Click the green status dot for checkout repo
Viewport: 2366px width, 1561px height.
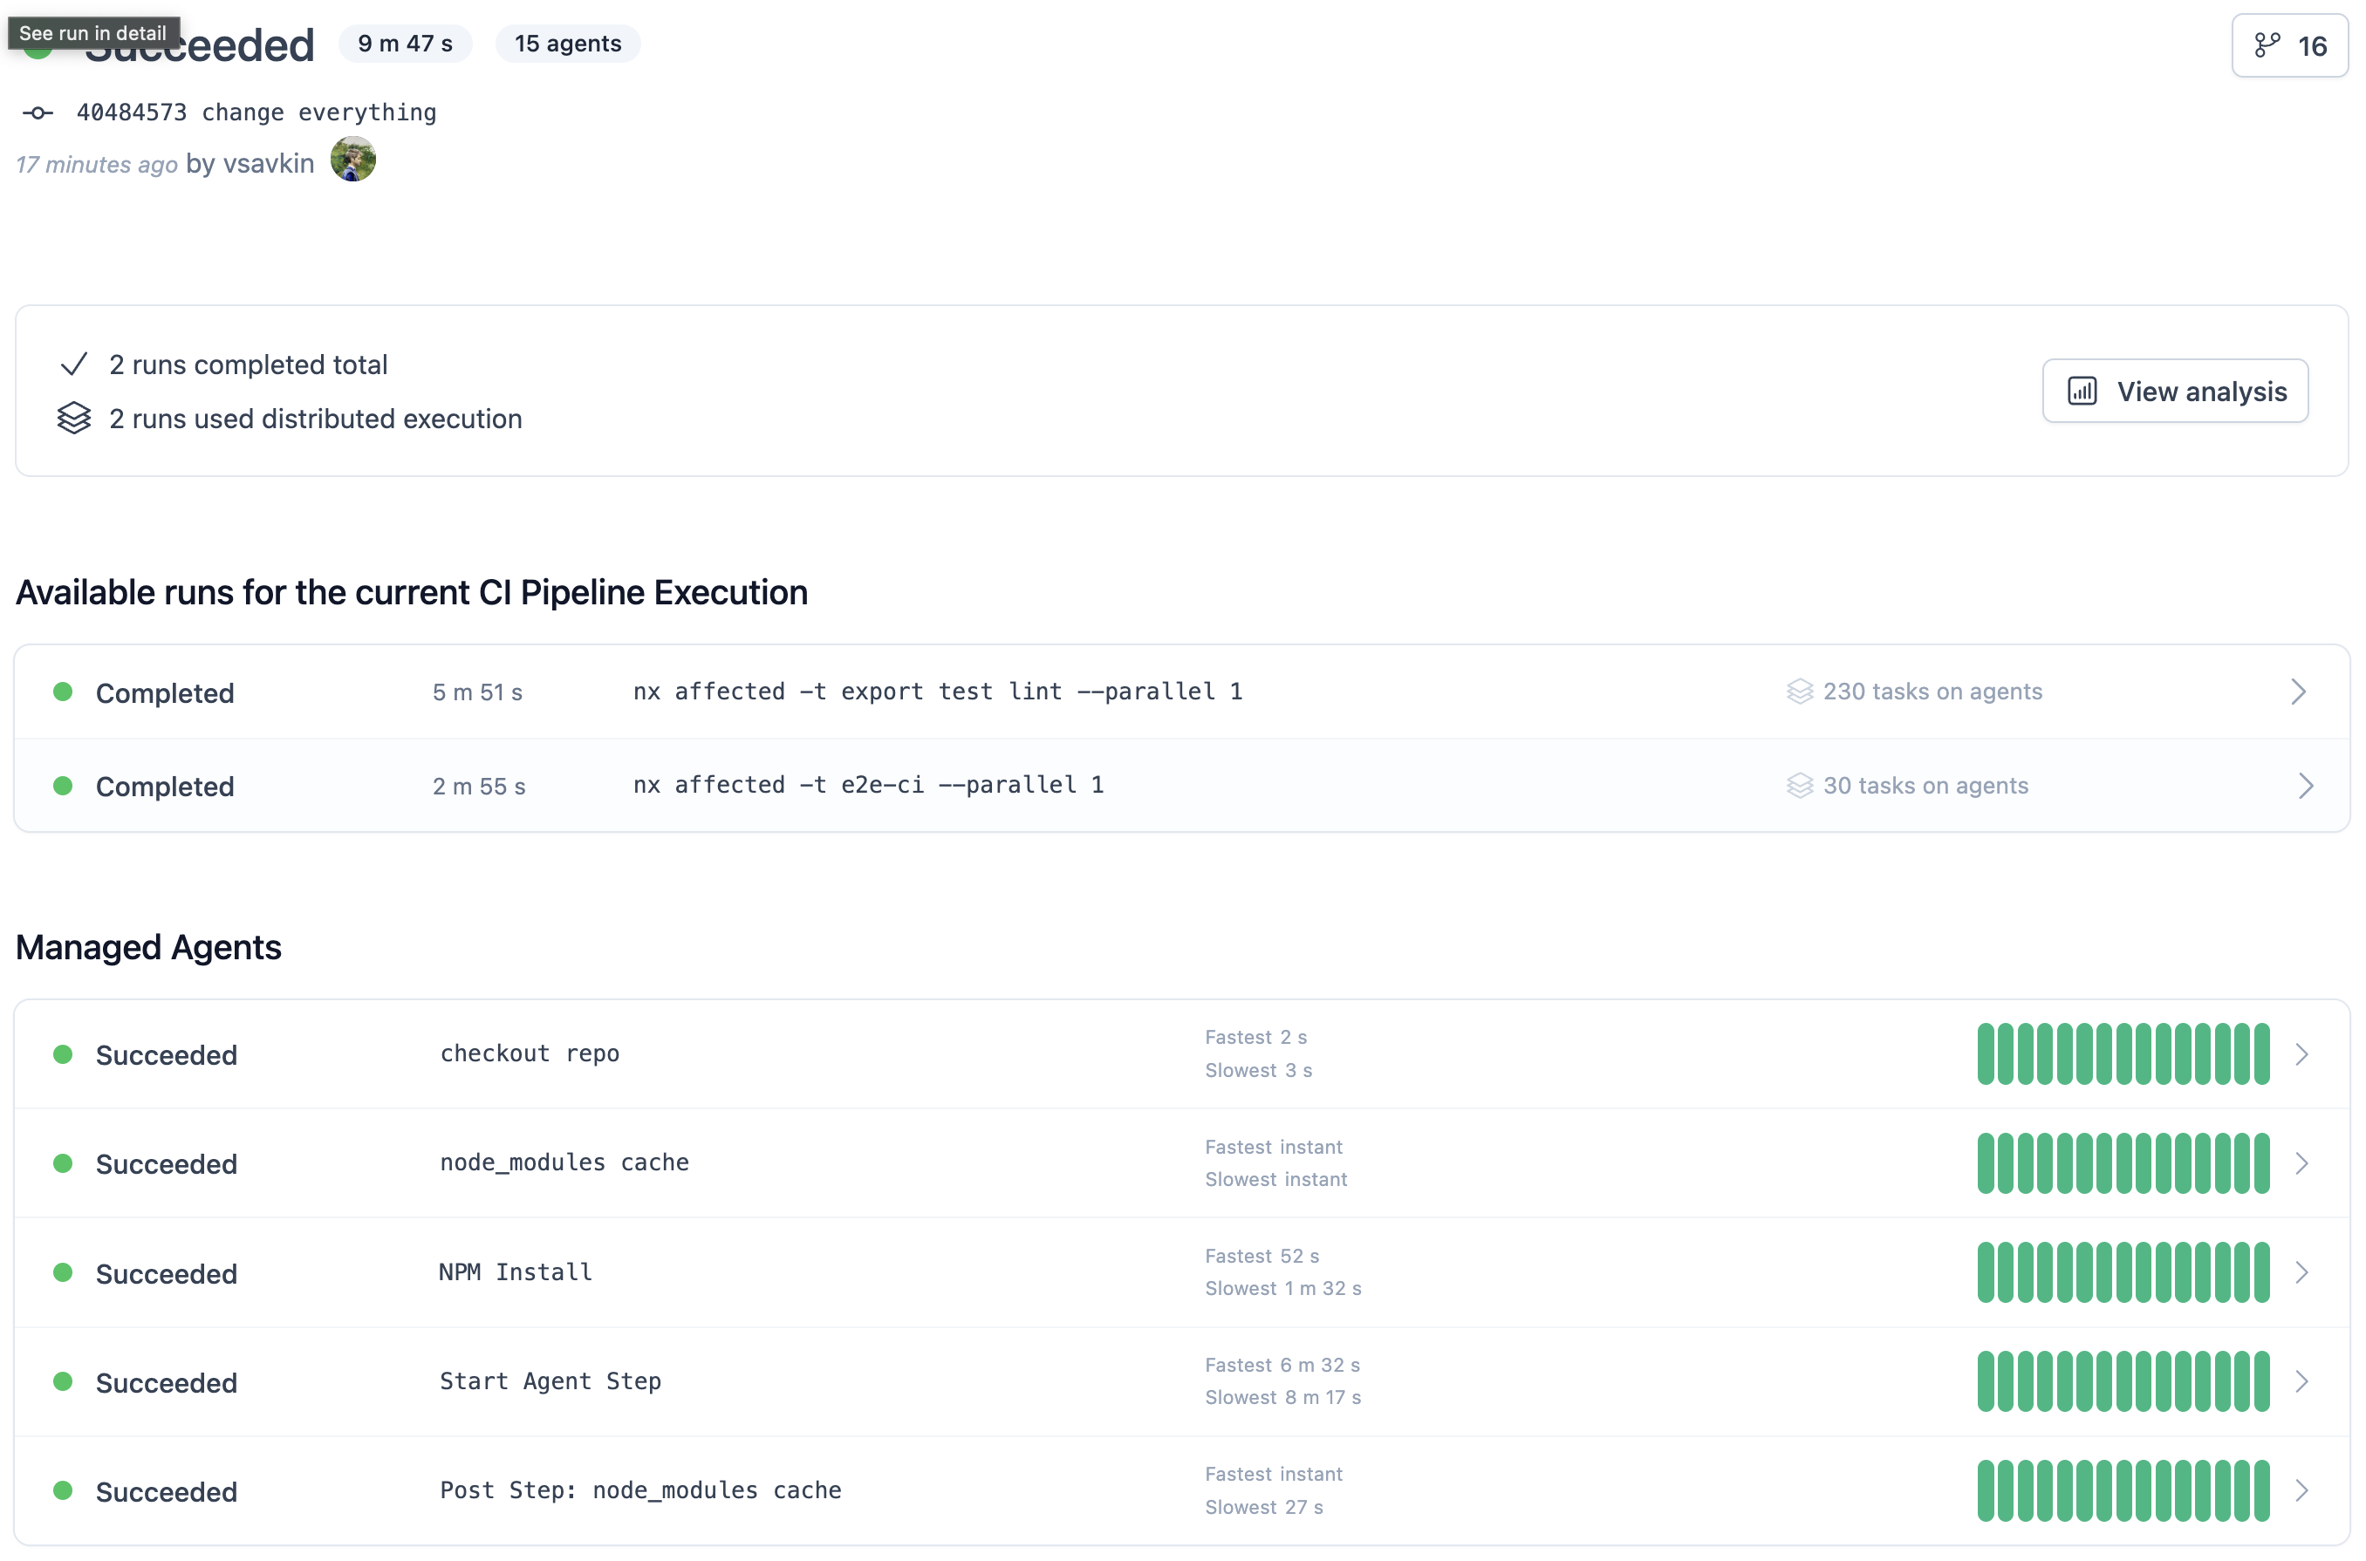63,1054
